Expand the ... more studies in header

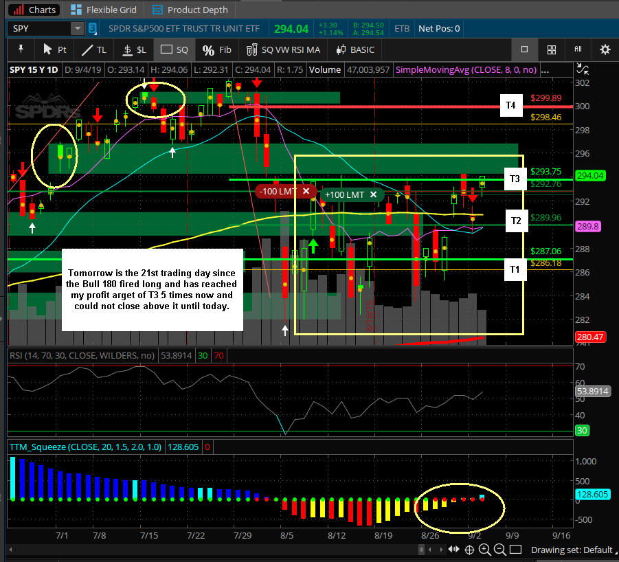coord(545,71)
